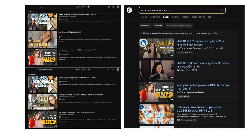
Task: Open the 'все' services tab in Yandex
Action: (209, 17)
